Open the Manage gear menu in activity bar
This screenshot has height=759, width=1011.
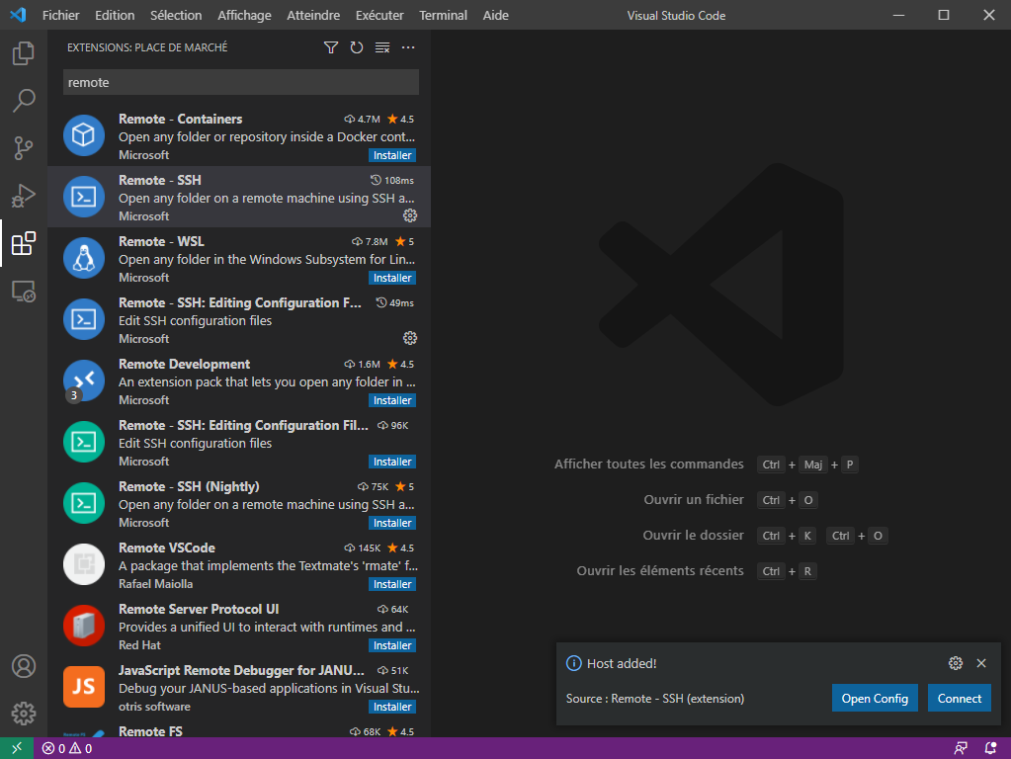pyautogui.click(x=24, y=713)
